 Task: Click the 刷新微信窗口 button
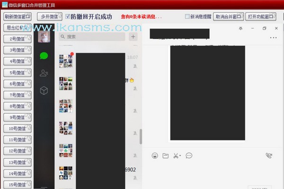(18, 16)
